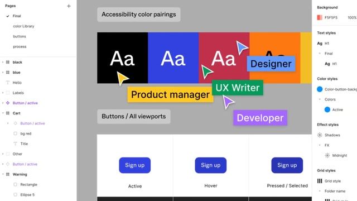Click the frame icon beside Warning layer
Viewport: 357px width, 201px height.
click(8, 174)
